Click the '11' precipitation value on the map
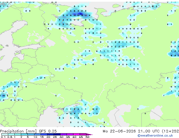This screenshot has width=179, height=138. pos(86,15)
